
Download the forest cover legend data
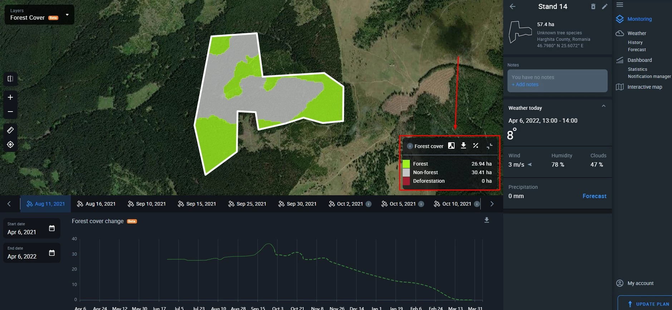click(463, 146)
